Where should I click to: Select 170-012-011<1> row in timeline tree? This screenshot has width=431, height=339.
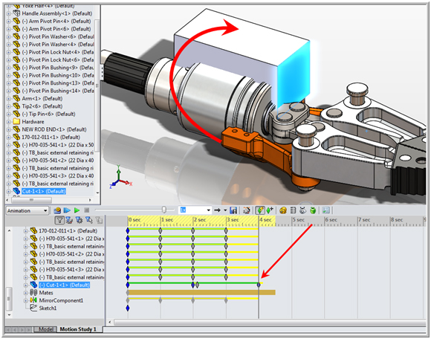click(x=68, y=231)
